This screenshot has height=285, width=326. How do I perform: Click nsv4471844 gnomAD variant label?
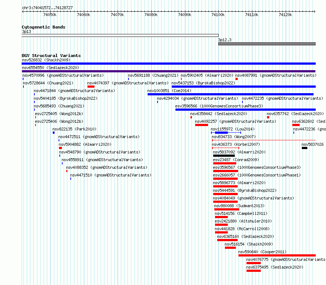(74, 91)
